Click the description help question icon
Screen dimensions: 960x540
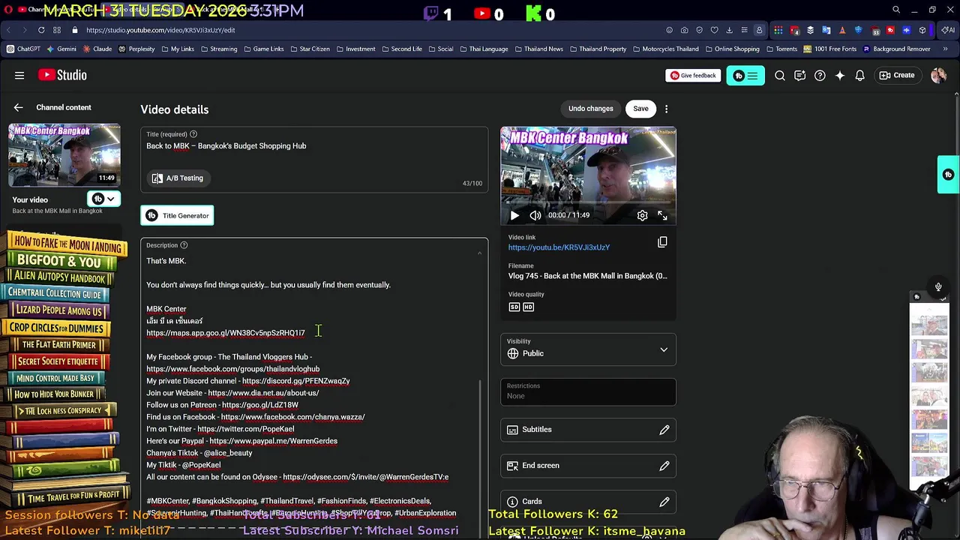pyautogui.click(x=184, y=245)
